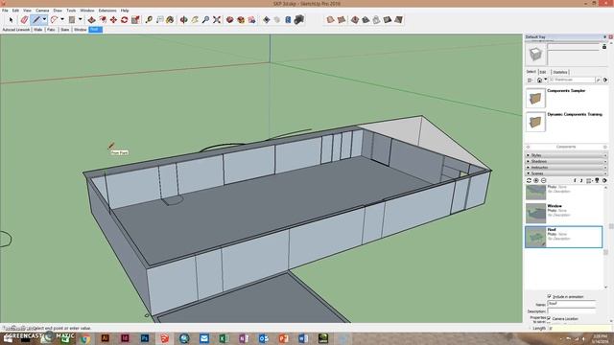Image resolution: width=614 pixels, height=345 pixels.
Task: Select the Pan hand tool
Action: 195,19
